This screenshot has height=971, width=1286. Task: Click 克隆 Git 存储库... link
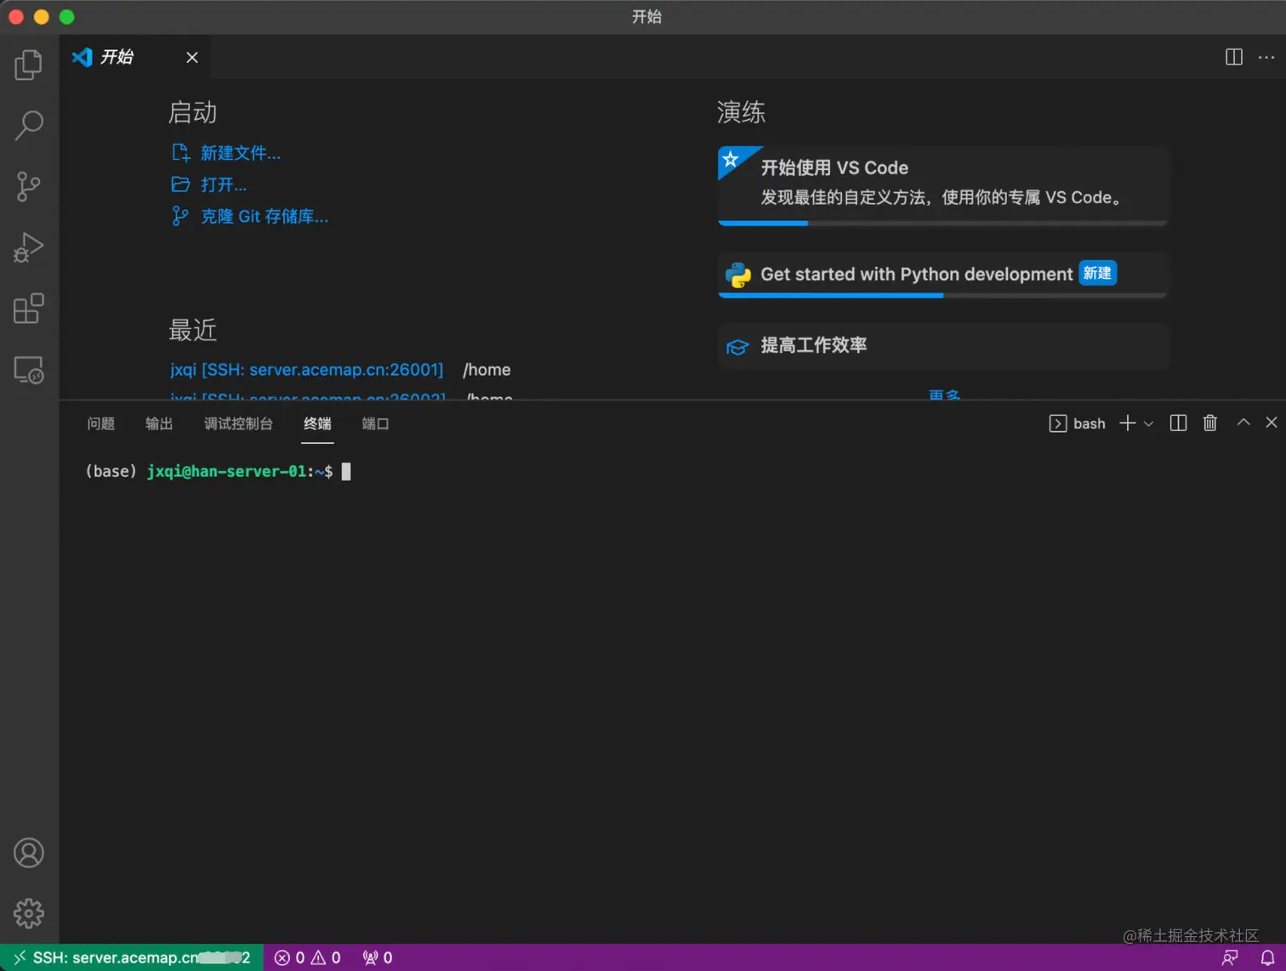265,216
